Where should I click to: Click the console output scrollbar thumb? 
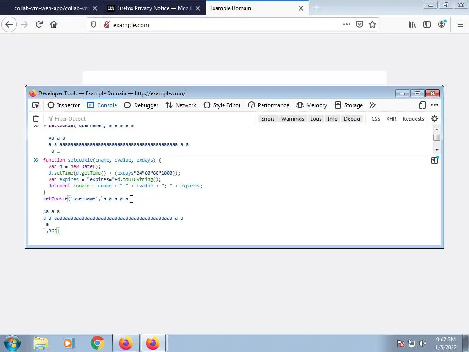click(436, 137)
